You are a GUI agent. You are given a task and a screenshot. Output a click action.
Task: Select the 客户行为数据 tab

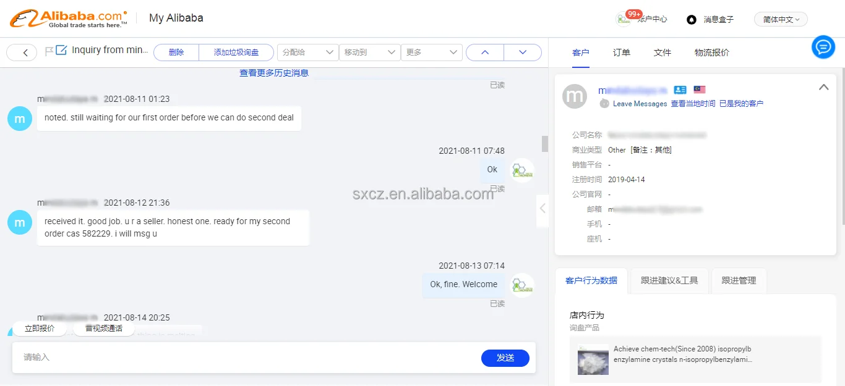[591, 280]
